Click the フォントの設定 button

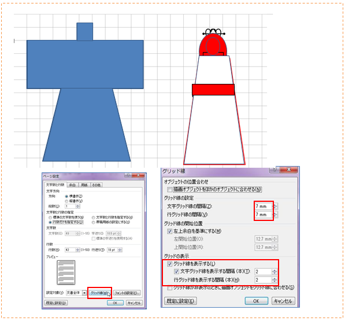pyautogui.click(x=127, y=293)
